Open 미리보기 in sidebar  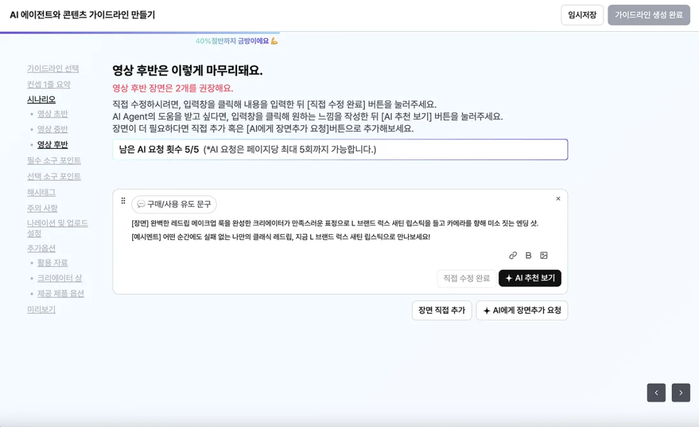click(x=41, y=310)
